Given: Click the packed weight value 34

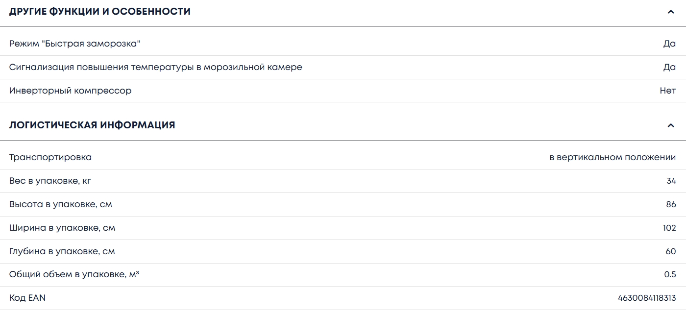Looking at the screenshot, I should click(x=671, y=181).
